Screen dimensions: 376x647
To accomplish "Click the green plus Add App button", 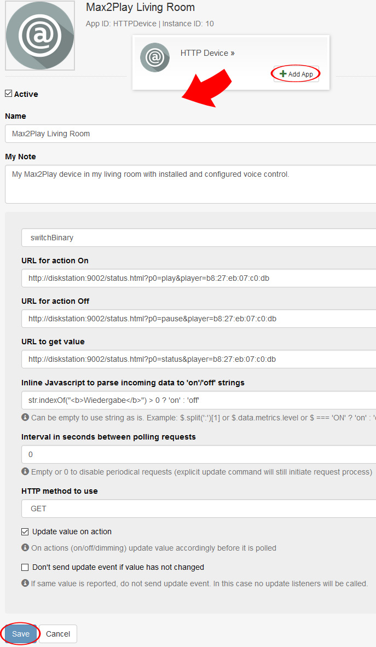I will [296, 74].
